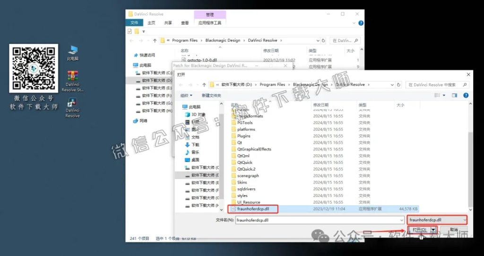
Task: Click the back arrow in the 打开 dialog
Action: [x=181, y=85]
